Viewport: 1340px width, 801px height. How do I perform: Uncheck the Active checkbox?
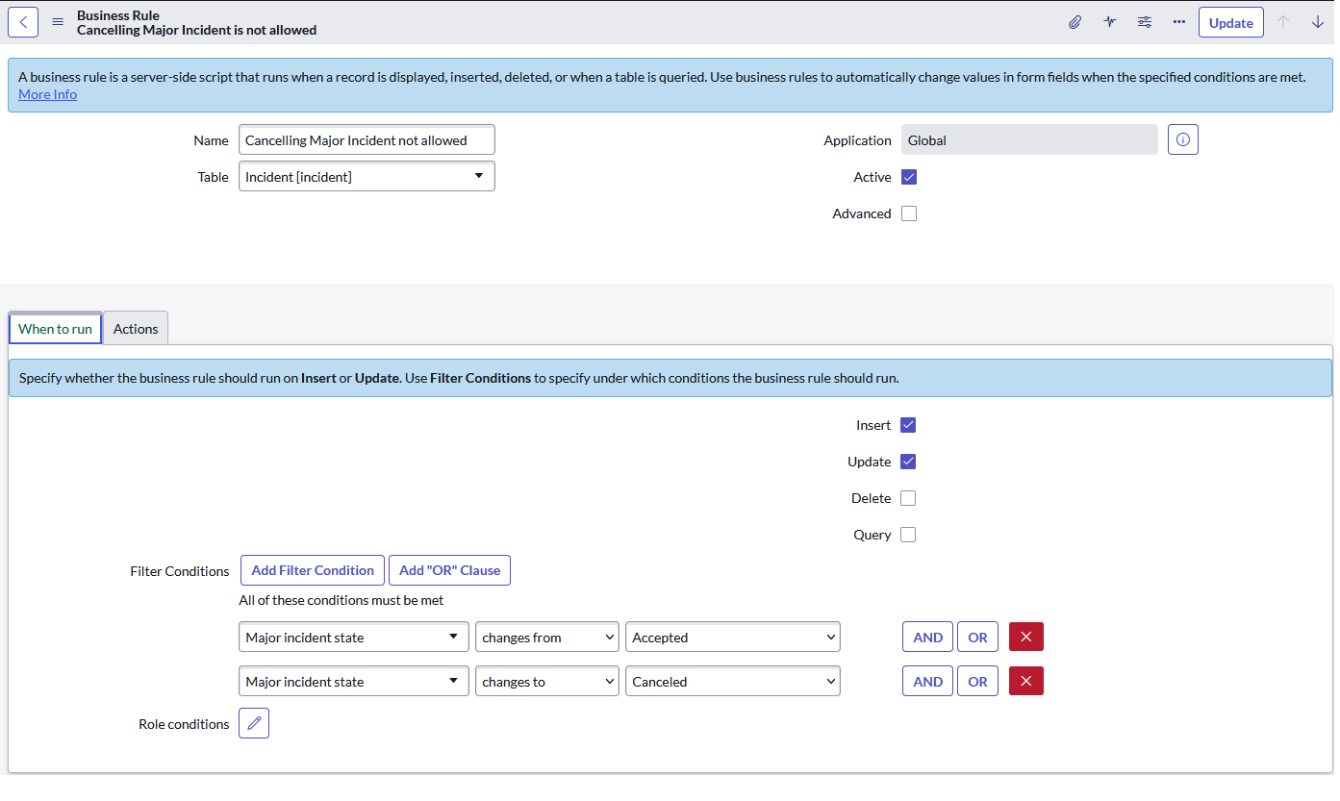907,176
